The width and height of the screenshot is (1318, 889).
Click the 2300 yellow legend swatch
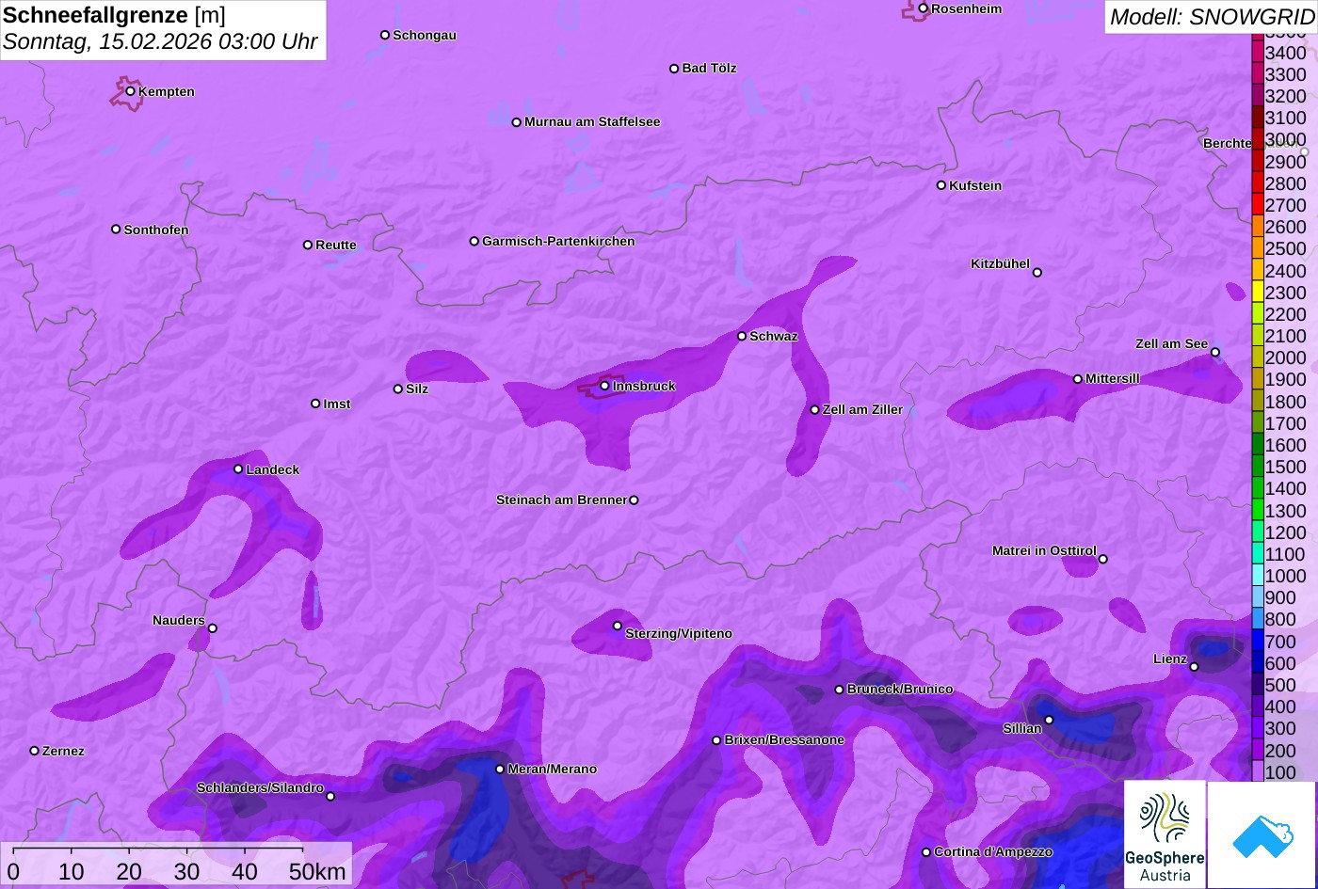tap(1258, 293)
